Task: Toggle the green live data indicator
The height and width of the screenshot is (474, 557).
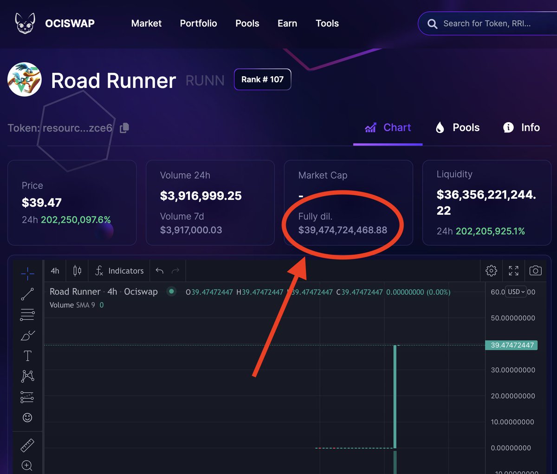Action: (x=171, y=292)
